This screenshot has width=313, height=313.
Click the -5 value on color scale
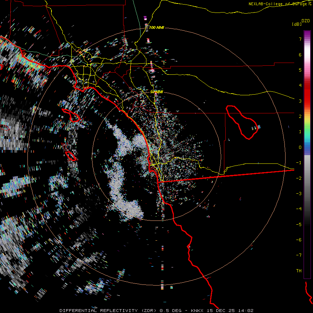(x=299, y=224)
